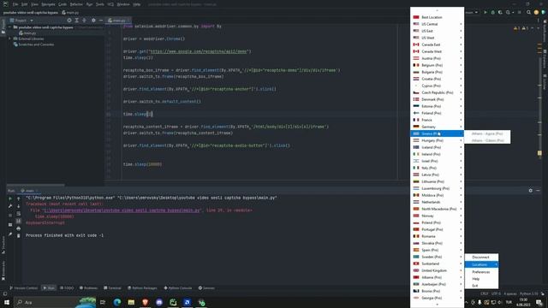Open PyCharm icon on taskbar
The image size is (548, 308).
[x=173, y=302]
